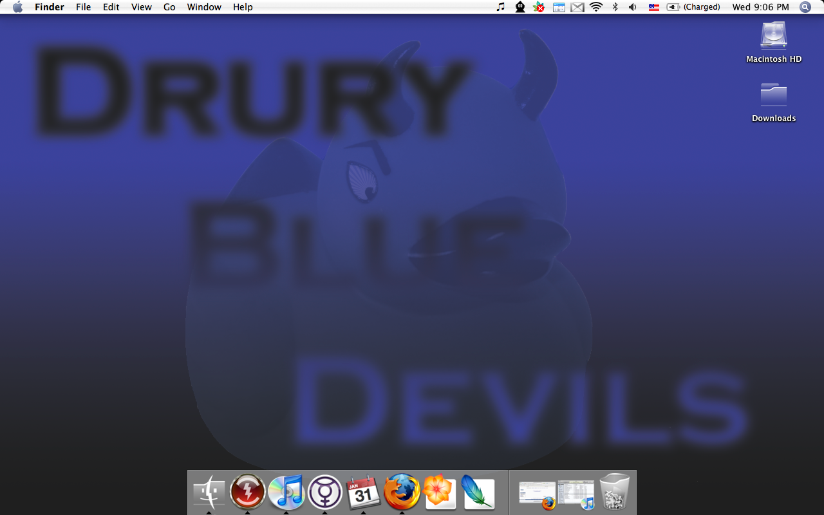Open iTunes from the Dock
This screenshot has width=824, height=515.
click(286, 492)
